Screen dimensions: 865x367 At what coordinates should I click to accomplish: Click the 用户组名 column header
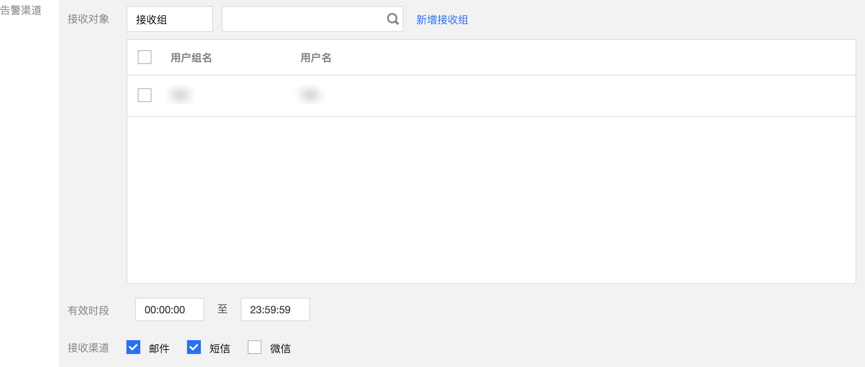[191, 58]
